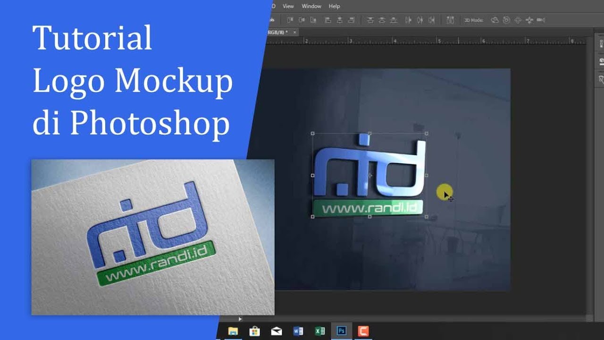Click middle-left transform handle of logo

click(313, 175)
